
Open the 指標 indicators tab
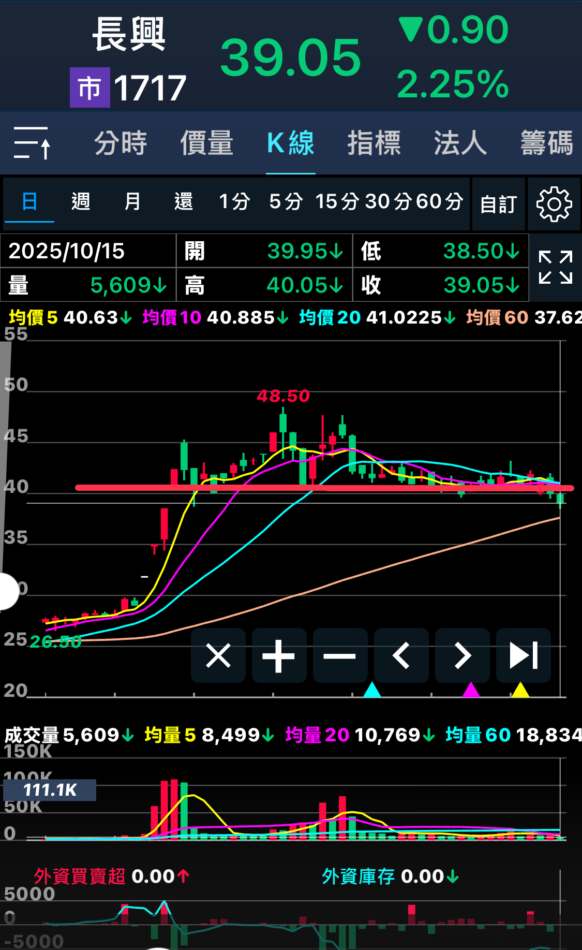[x=374, y=143]
